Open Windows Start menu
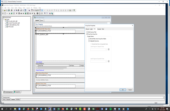 pyautogui.click(x=2, y=109)
